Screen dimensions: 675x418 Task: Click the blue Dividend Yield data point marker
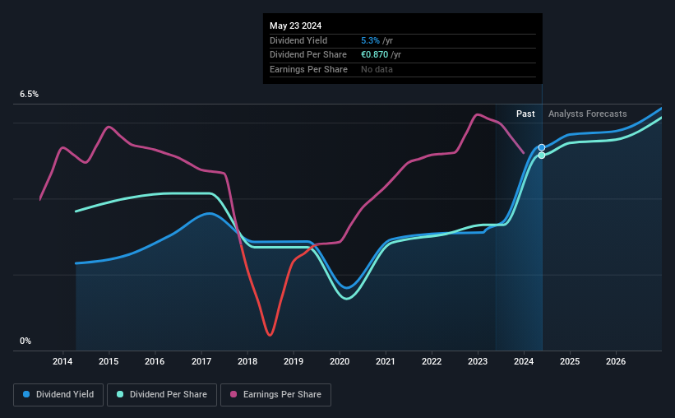542,147
